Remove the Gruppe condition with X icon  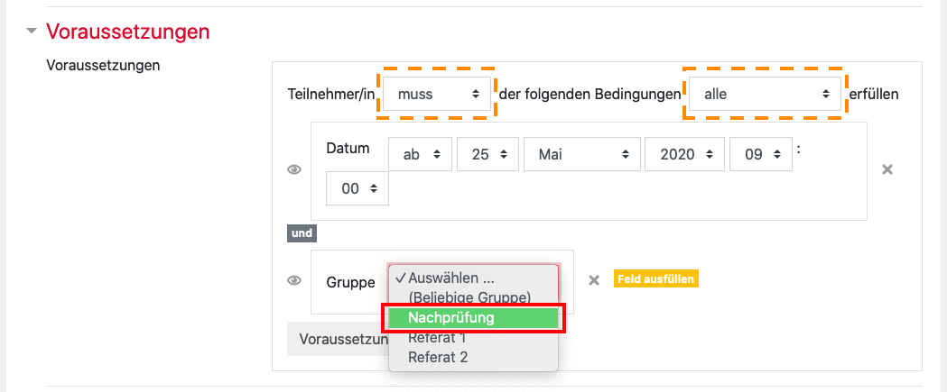pos(594,280)
